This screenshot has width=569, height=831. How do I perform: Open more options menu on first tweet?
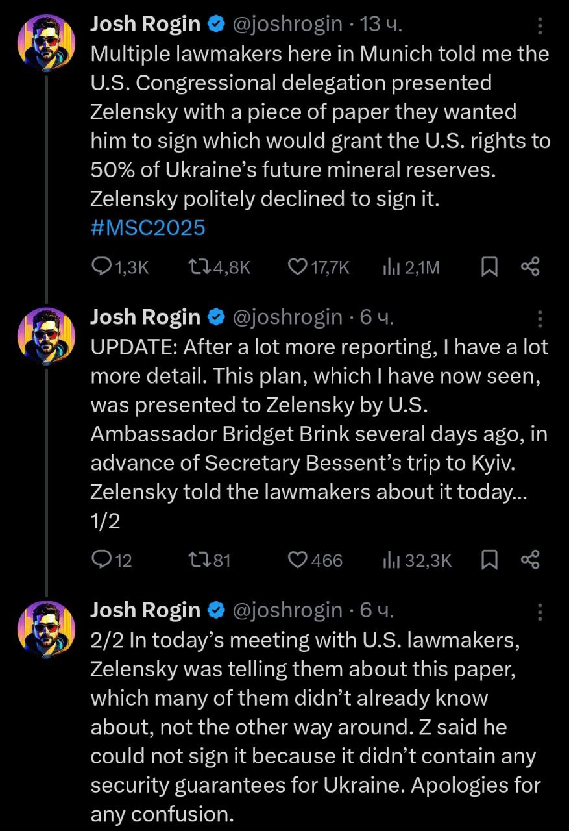tap(540, 25)
